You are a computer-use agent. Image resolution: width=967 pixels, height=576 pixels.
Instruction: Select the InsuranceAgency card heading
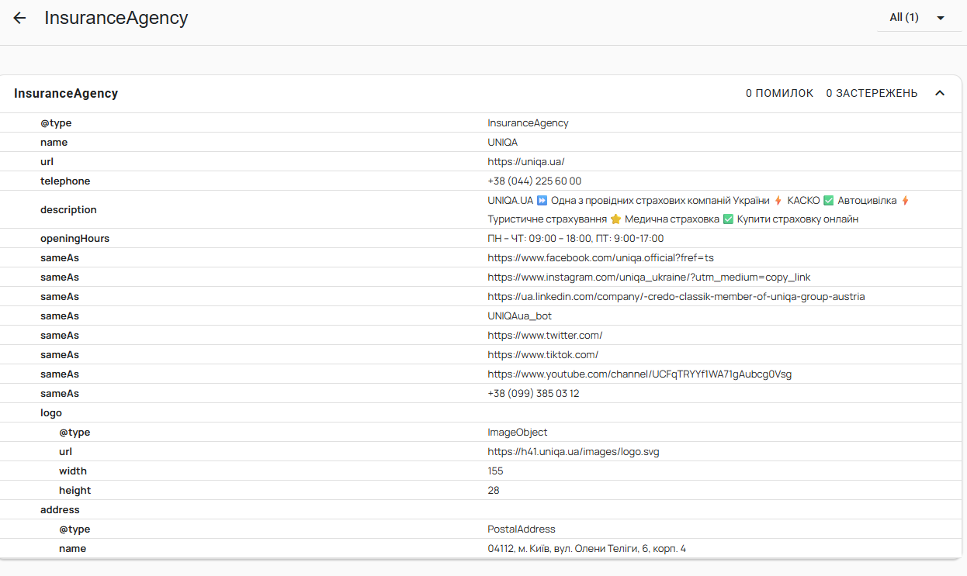pos(66,93)
